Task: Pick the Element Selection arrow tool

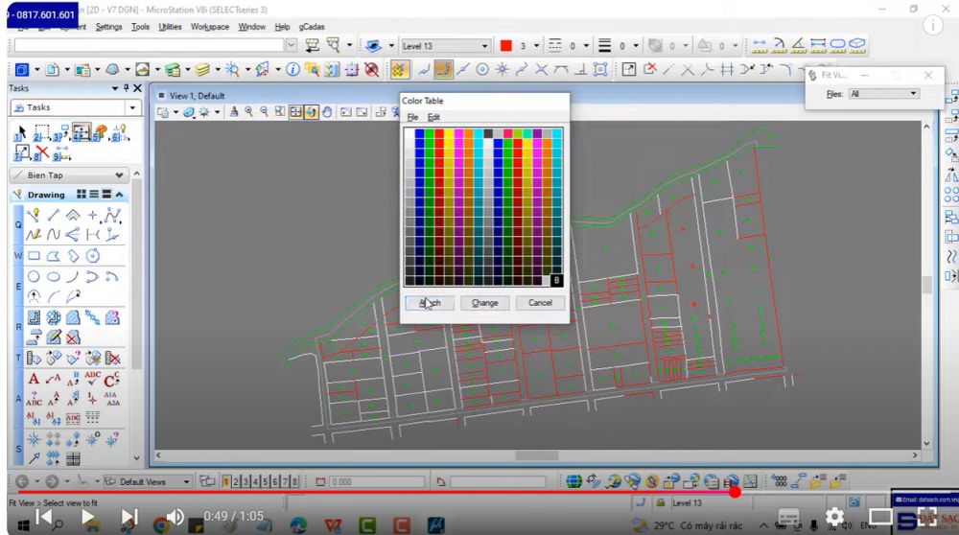Action: click(x=20, y=133)
